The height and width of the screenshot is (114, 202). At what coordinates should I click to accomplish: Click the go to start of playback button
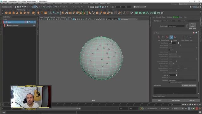[183, 104]
